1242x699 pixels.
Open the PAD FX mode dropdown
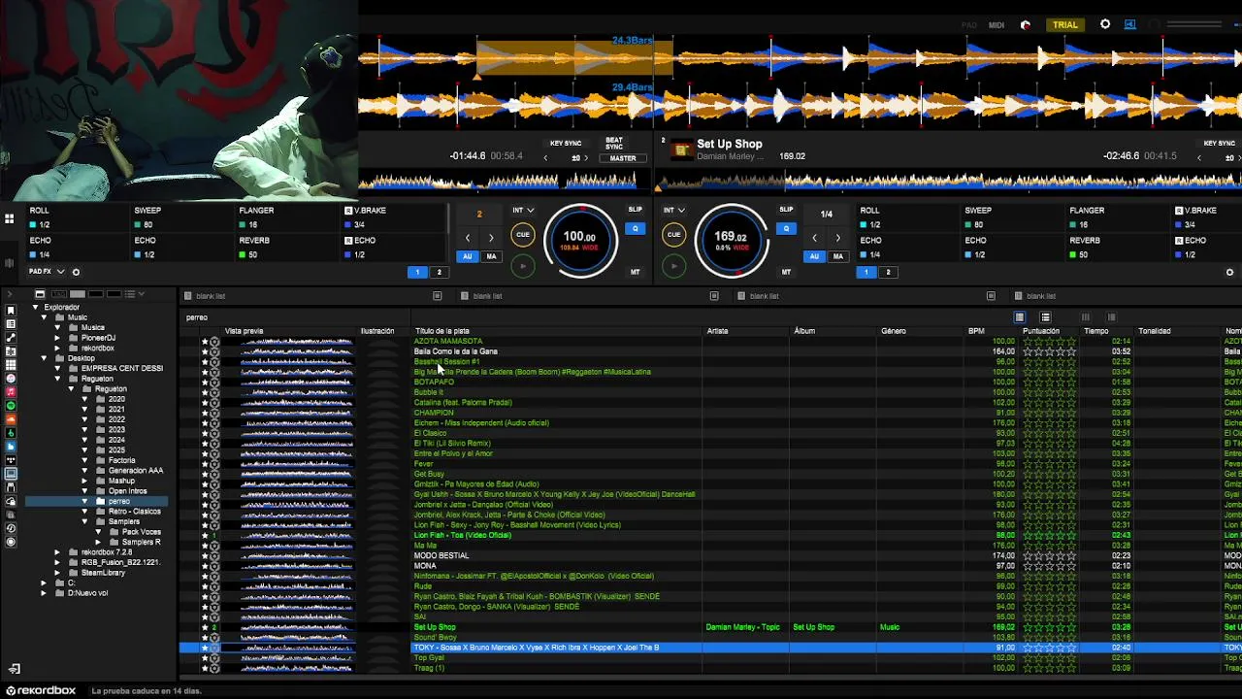click(47, 272)
